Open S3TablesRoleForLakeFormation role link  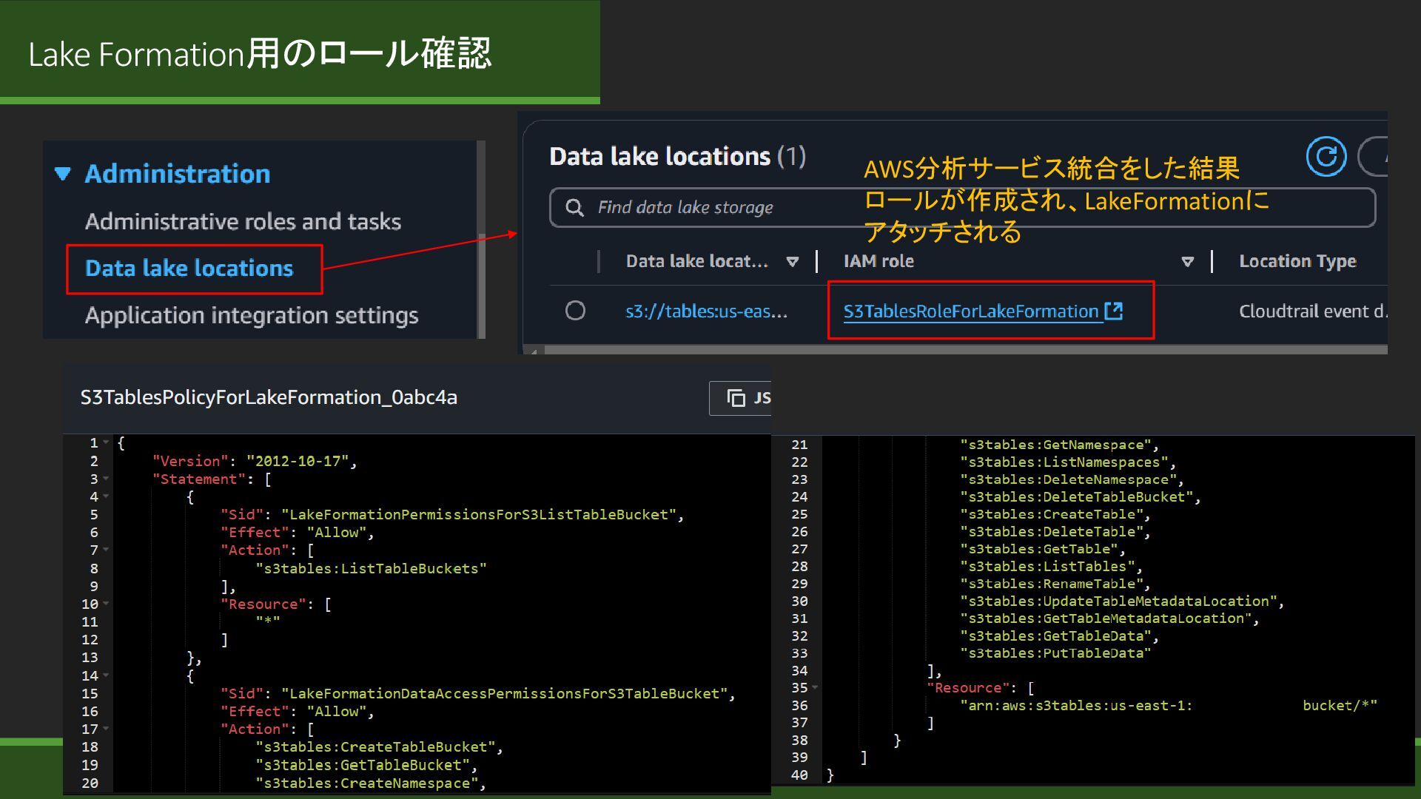coord(970,311)
